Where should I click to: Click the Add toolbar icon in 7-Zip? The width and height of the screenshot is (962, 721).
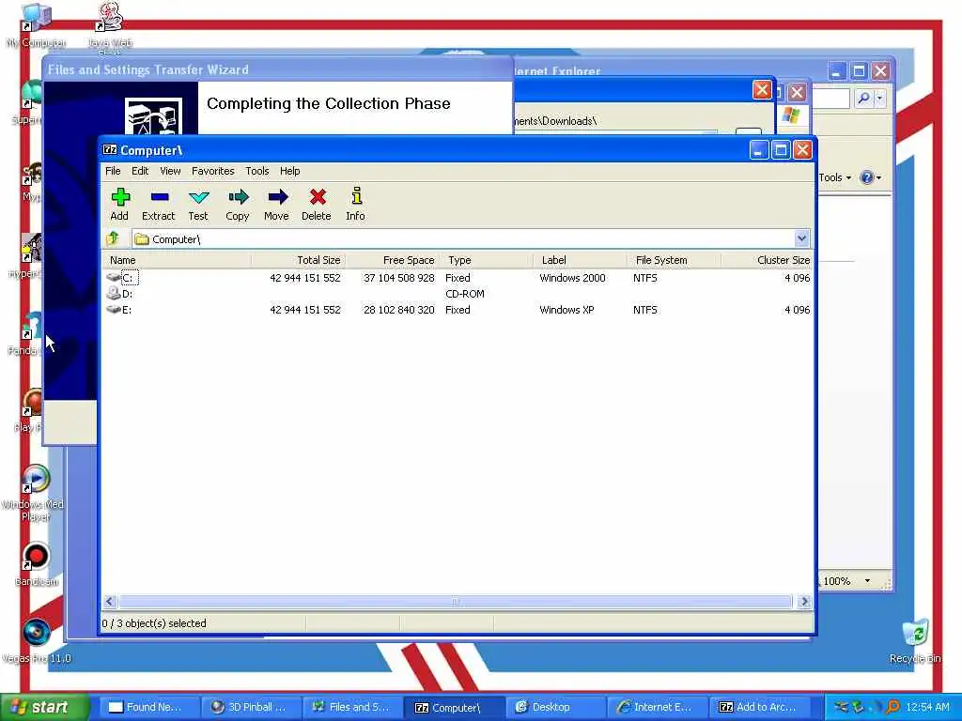pos(120,197)
